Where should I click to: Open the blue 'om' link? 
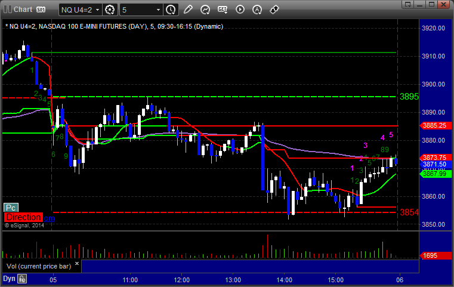click(x=50, y=218)
